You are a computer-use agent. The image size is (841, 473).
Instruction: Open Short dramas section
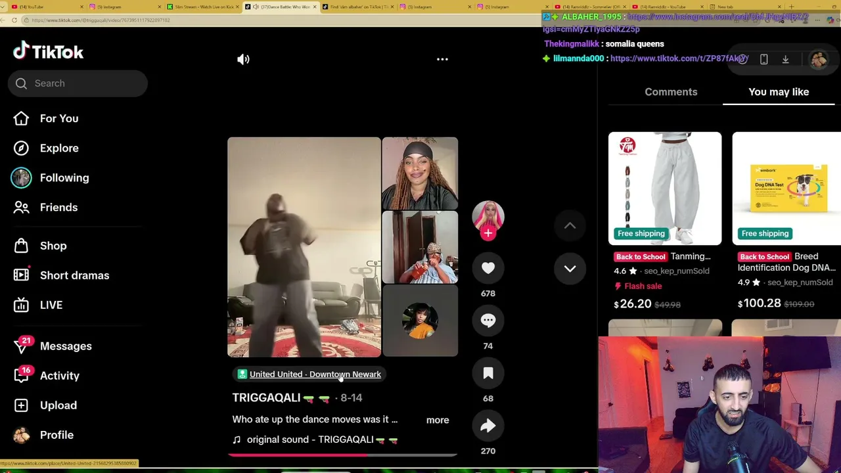[74, 275]
